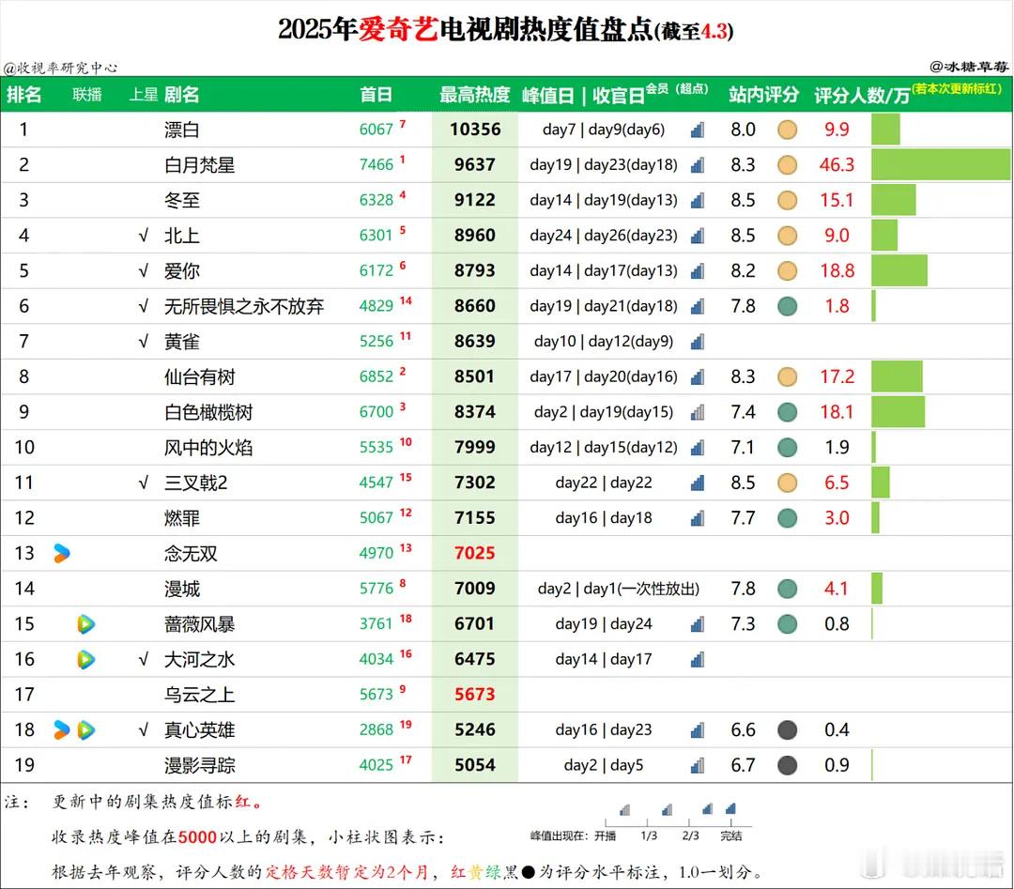Screen dimensions: 1014x889
Task: Click the legend bar icon above 1/3
Action: point(667,809)
